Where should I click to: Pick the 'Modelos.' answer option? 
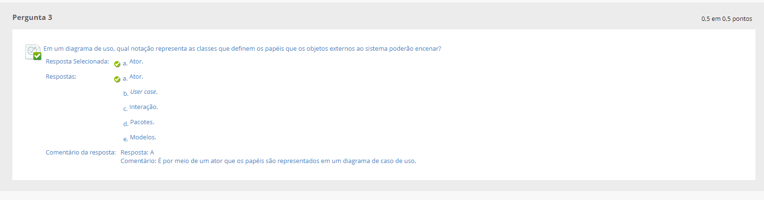(143, 137)
